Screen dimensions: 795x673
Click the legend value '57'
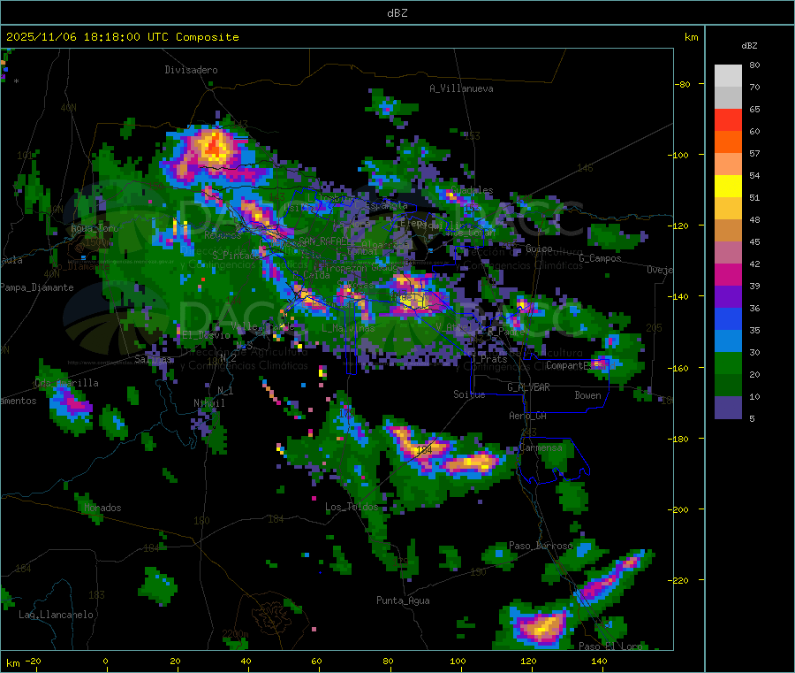[x=754, y=153]
